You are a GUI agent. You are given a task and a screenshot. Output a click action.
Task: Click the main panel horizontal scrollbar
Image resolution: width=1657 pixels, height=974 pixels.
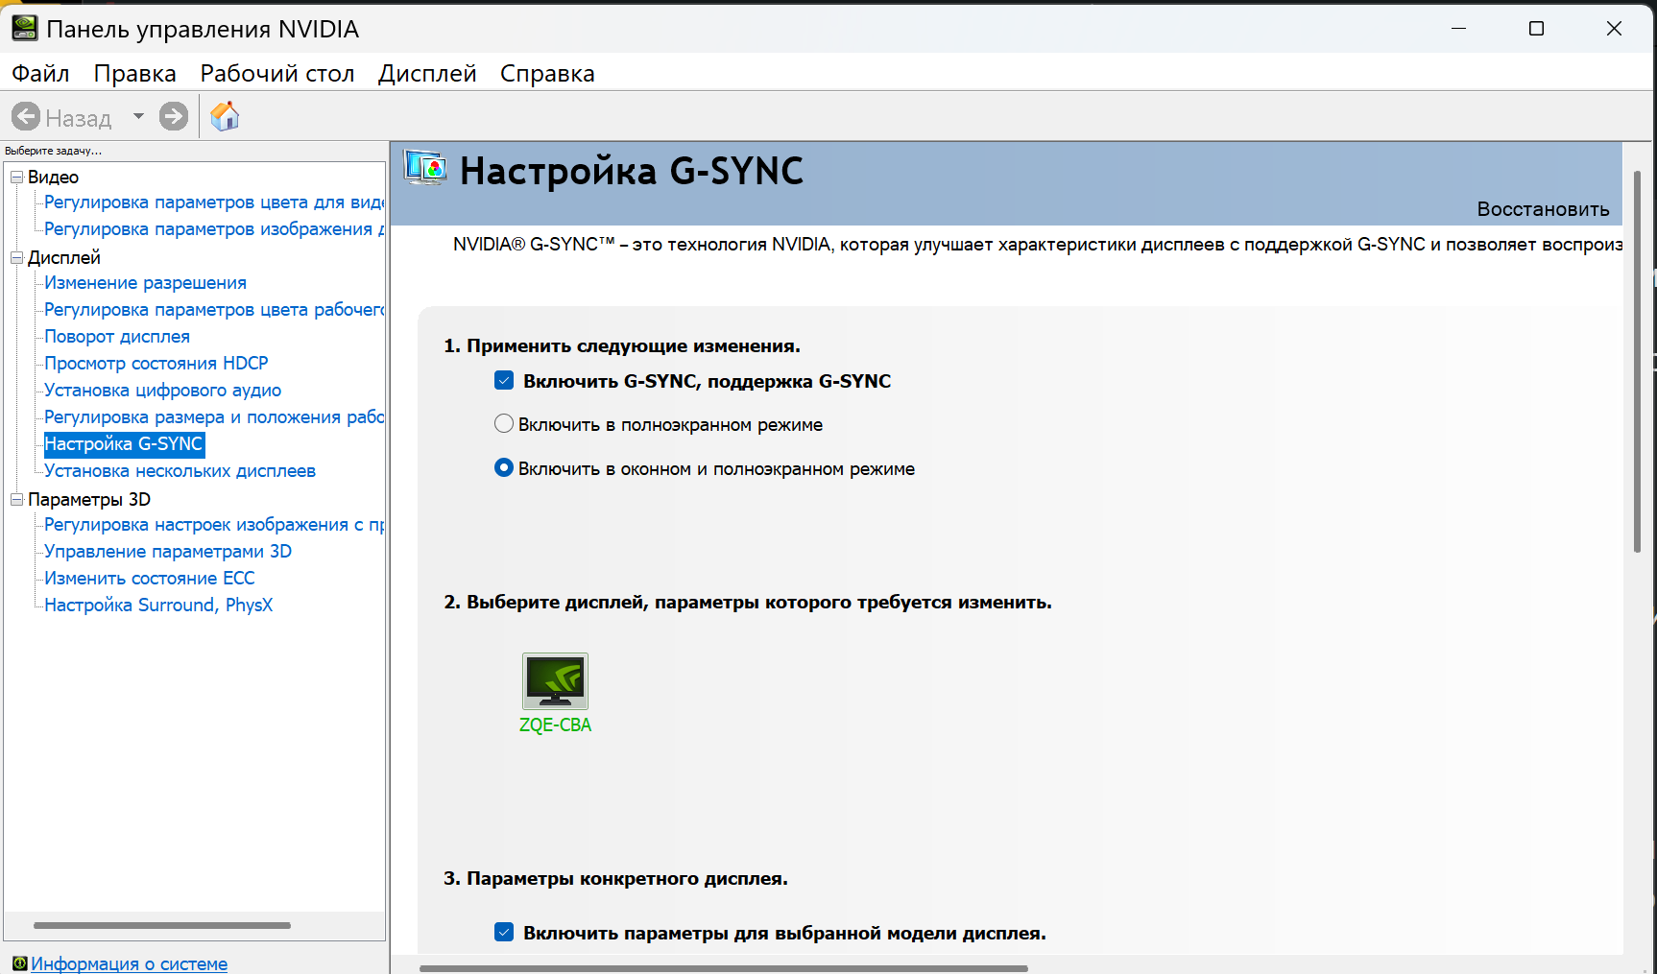[x=724, y=968]
